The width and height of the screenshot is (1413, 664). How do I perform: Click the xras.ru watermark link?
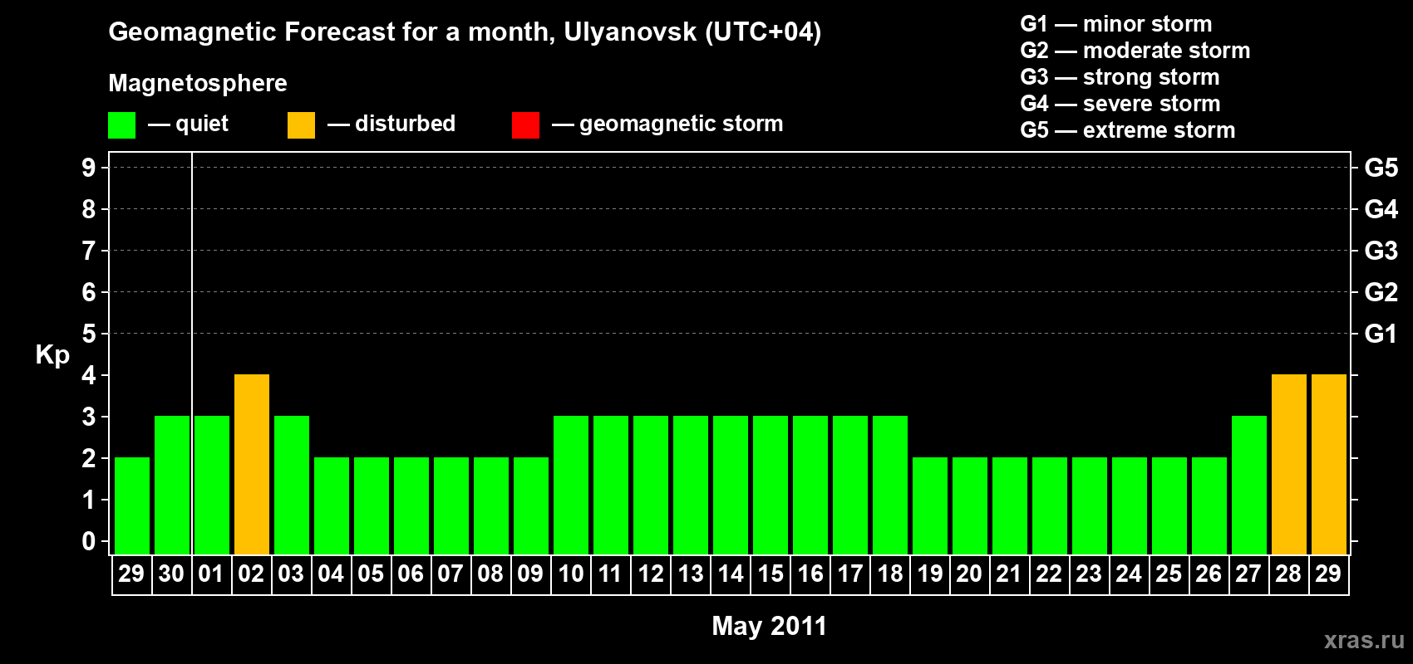(1364, 640)
